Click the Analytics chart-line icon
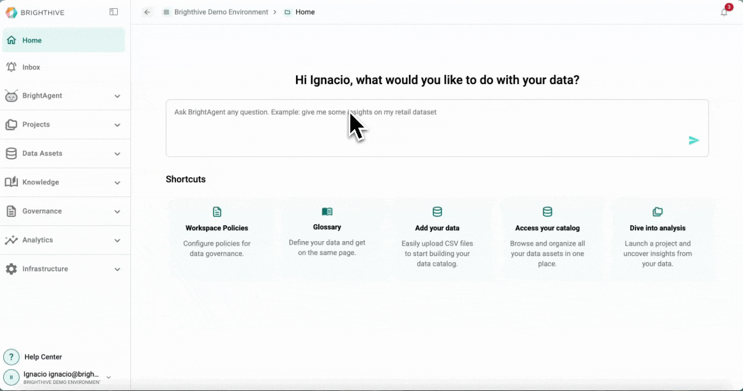The width and height of the screenshot is (743, 391). pyautogui.click(x=11, y=240)
